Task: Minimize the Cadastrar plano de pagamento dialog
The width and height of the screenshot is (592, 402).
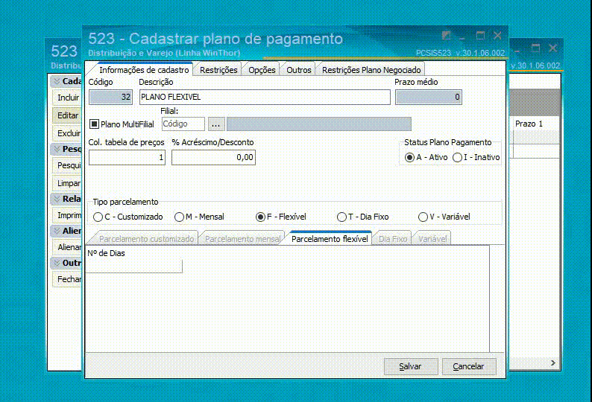Action: (462, 36)
